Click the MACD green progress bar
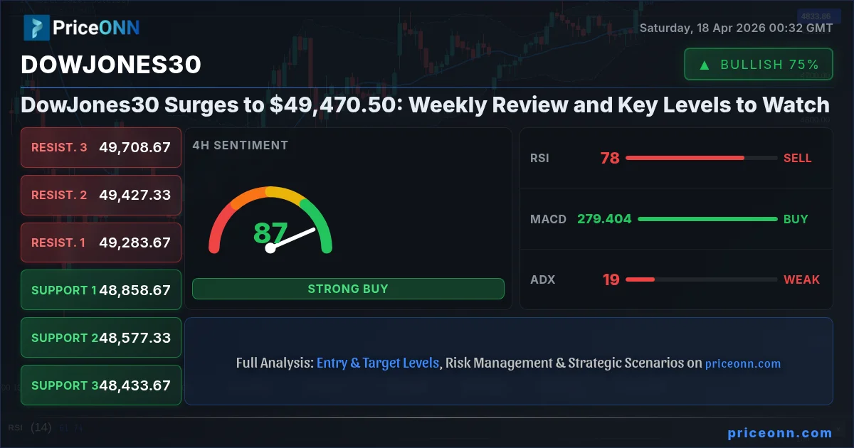The height and width of the screenshot is (448, 854). pyautogui.click(x=707, y=219)
